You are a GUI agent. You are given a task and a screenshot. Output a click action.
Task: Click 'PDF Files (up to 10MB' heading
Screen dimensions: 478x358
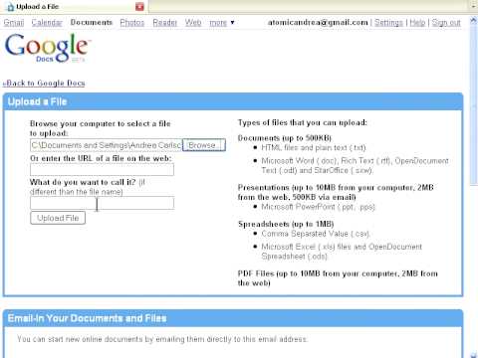coord(338,278)
